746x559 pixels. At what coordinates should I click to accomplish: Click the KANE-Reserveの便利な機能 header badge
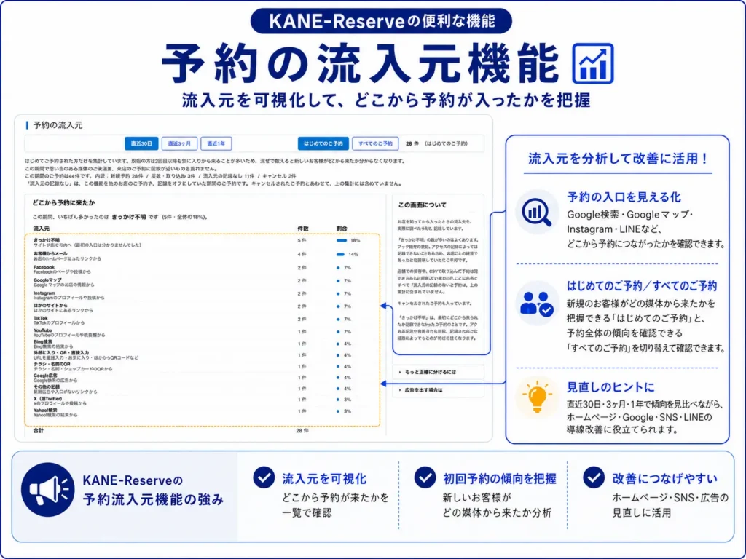(x=381, y=21)
